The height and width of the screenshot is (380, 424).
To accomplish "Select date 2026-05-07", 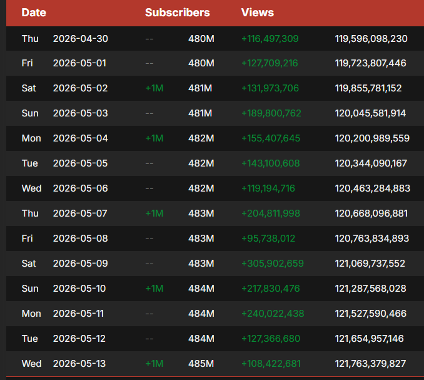I will pyautogui.click(x=80, y=213).
